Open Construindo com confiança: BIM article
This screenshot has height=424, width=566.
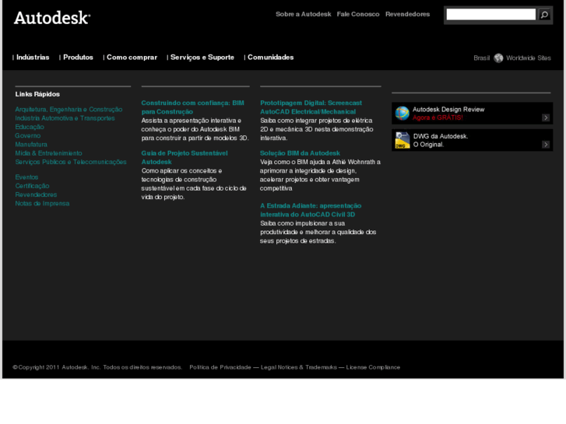coord(193,107)
